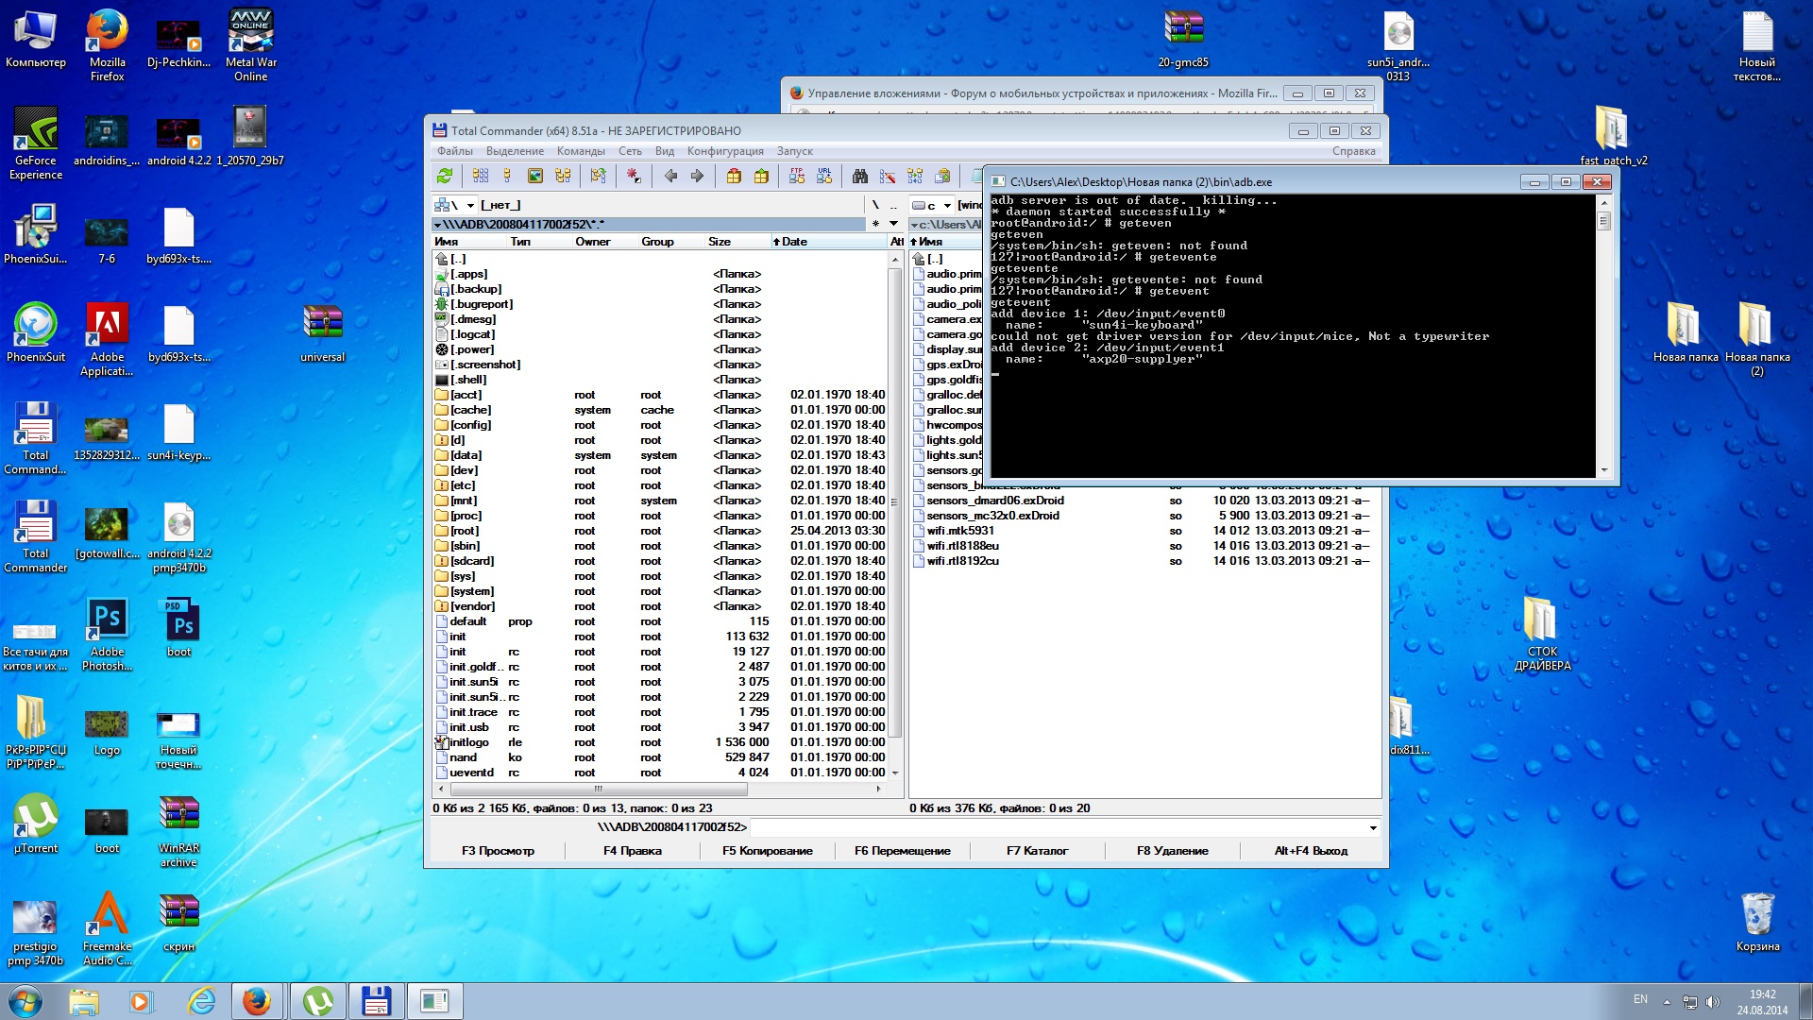Open the Конфигурация menu
1813x1020 pixels.
(724, 151)
